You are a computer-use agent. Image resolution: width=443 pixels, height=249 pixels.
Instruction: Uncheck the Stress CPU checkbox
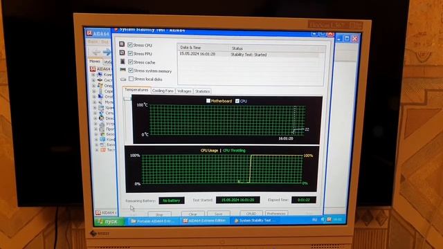coord(130,44)
